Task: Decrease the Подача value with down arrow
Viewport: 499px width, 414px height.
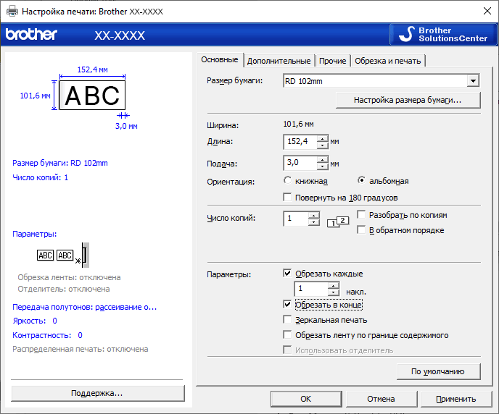Action: pos(323,166)
